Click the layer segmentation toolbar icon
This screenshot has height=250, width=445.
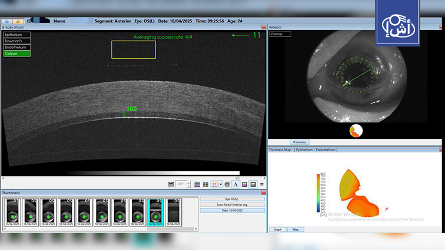click(x=197, y=184)
